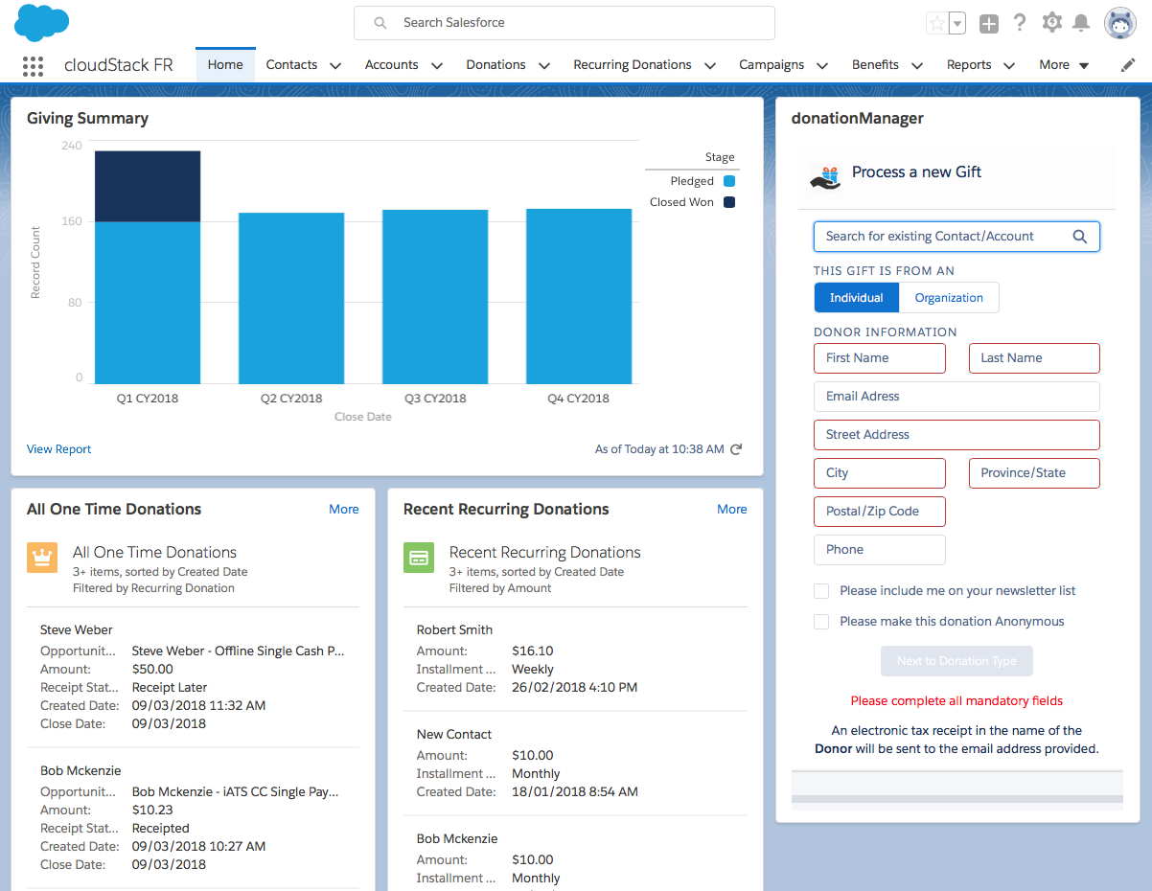Click the global actions plus icon
This screenshot has width=1152, height=891.
(x=989, y=24)
